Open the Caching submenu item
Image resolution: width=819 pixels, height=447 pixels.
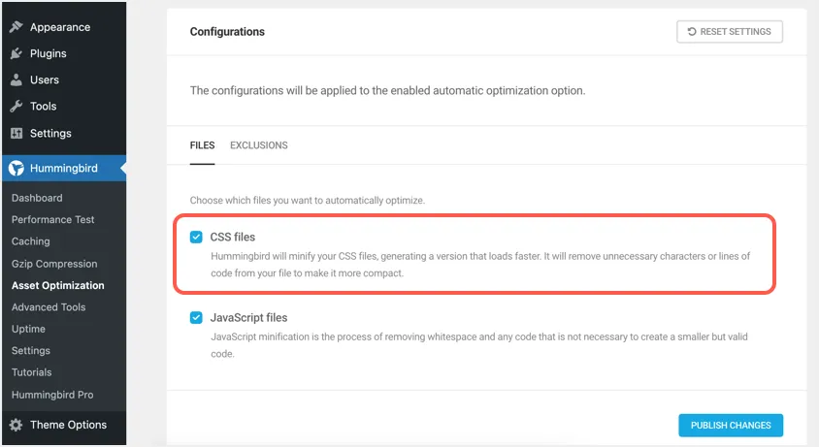click(31, 241)
